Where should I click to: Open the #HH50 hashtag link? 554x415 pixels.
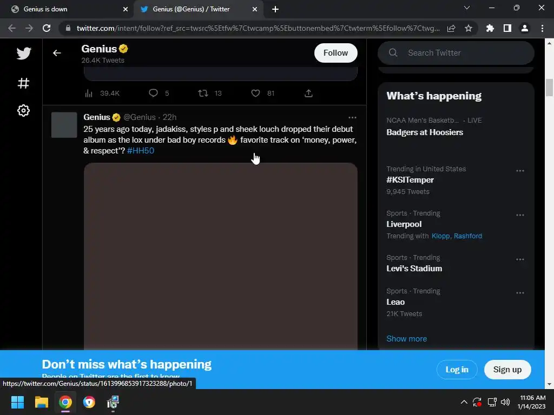point(140,151)
